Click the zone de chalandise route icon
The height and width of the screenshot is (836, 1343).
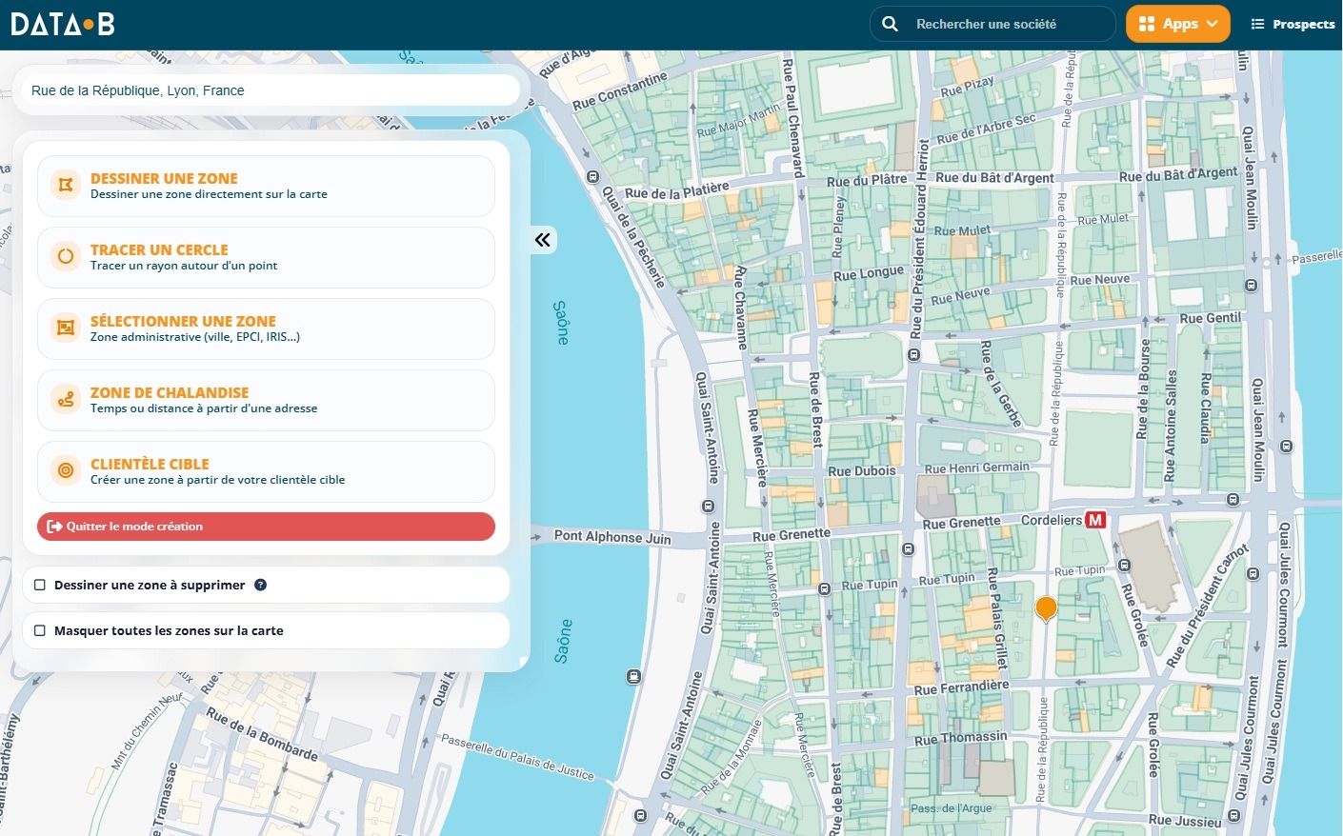tap(66, 399)
